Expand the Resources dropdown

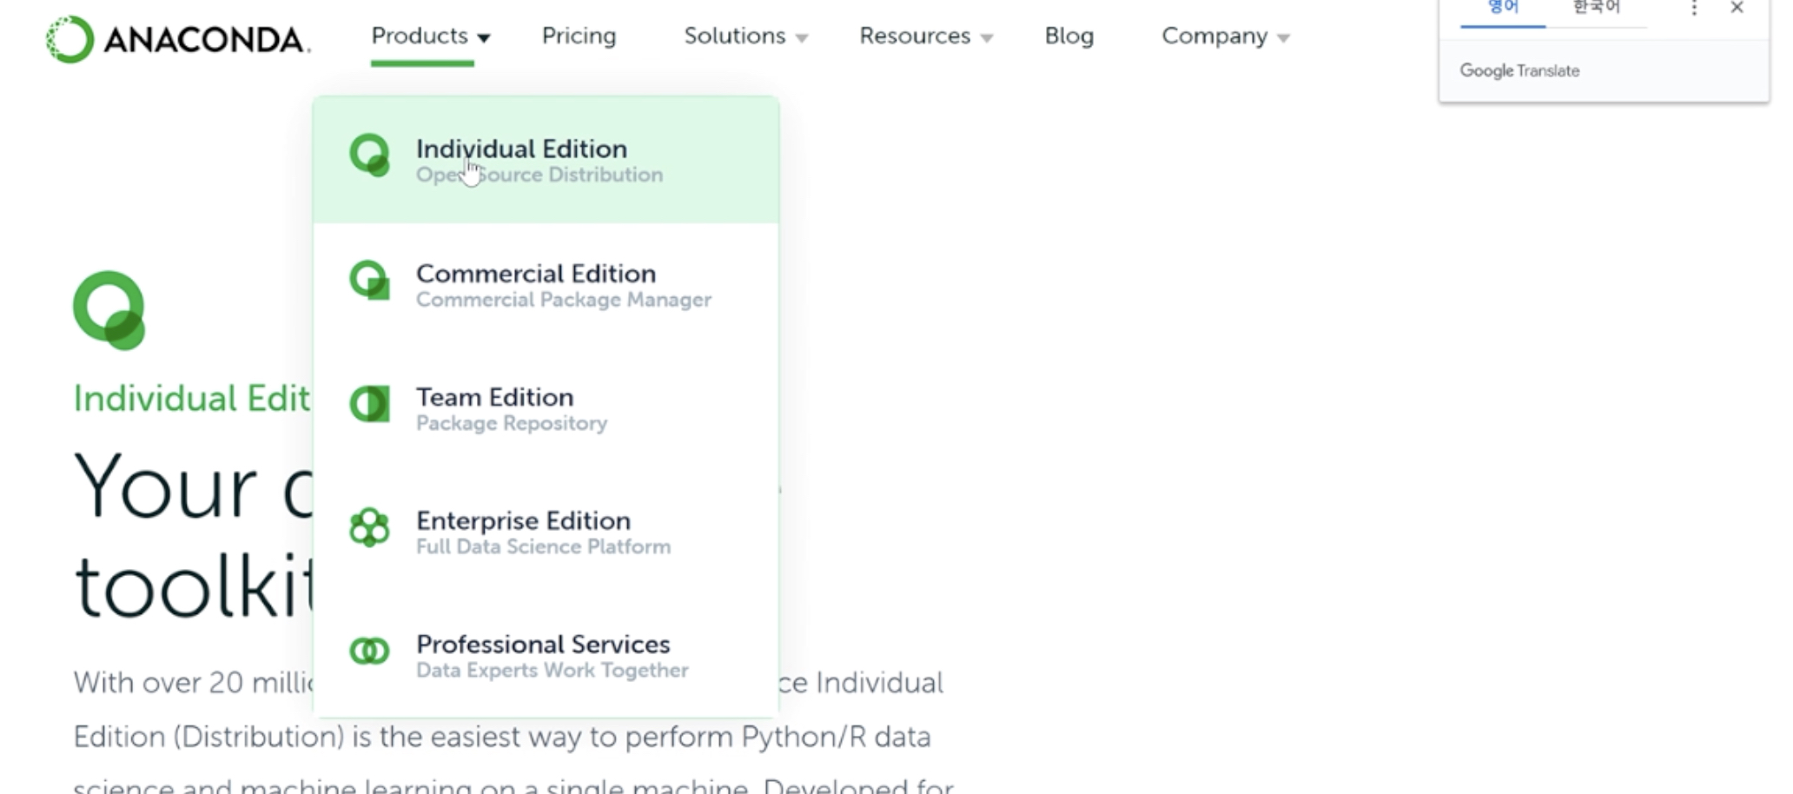(925, 36)
